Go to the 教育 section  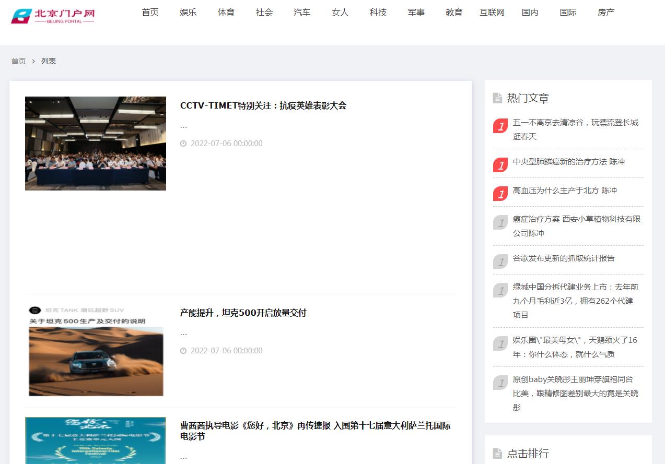click(x=454, y=12)
